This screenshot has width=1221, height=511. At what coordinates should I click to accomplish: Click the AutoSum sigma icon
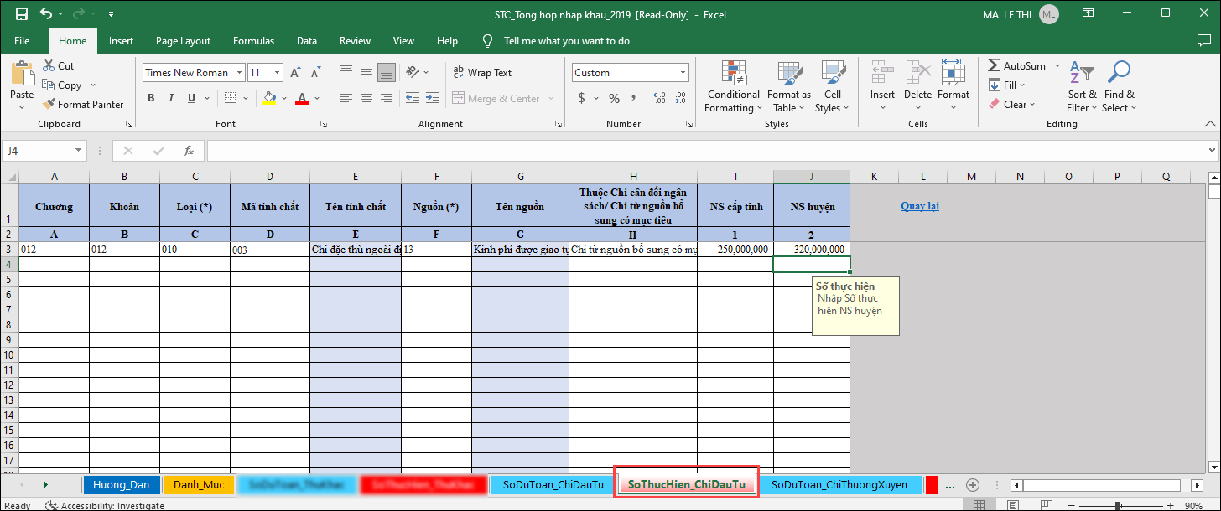click(995, 66)
